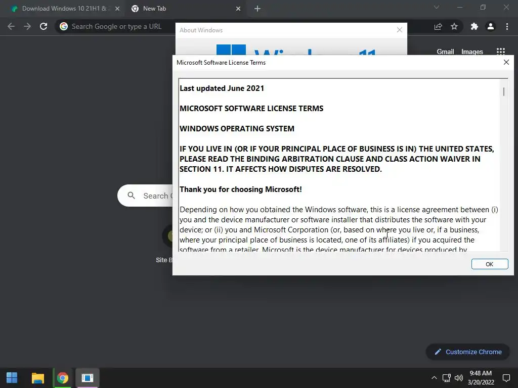The height and width of the screenshot is (388, 518).
Task: Open the Windows Start menu
Action: tap(12, 378)
